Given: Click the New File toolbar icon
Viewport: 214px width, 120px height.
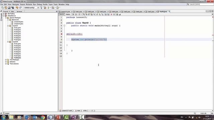Looking at the screenshot, I should [x=2, y=8].
